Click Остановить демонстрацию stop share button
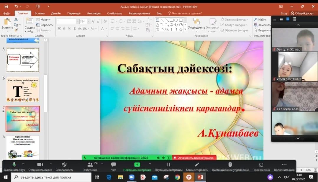Image resolution: width=318 pixels, height=182 pixels. (x=194, y=158)
